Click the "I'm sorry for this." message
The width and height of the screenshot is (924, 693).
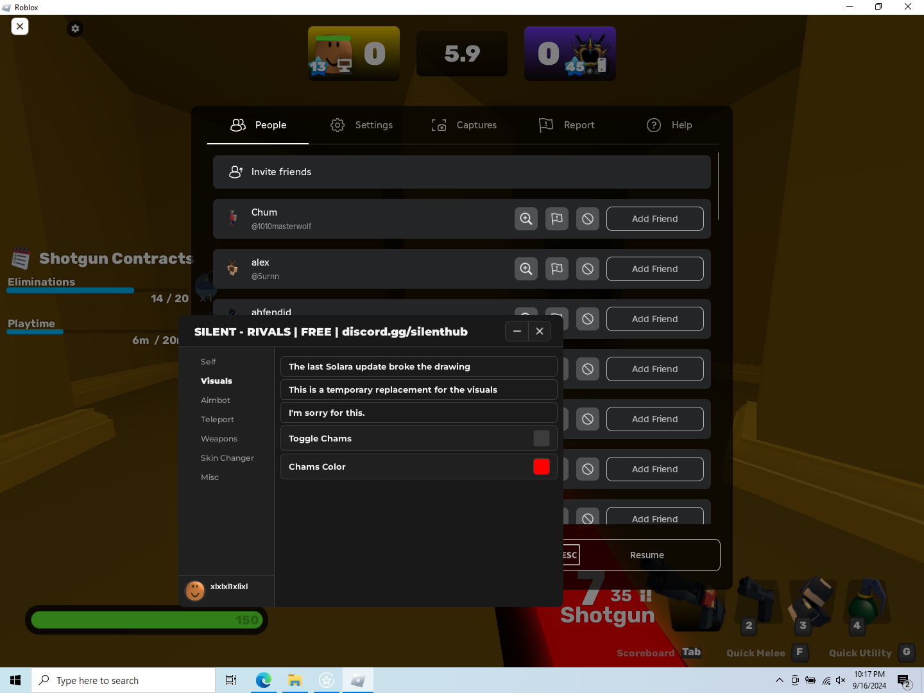tap(418, 413)
